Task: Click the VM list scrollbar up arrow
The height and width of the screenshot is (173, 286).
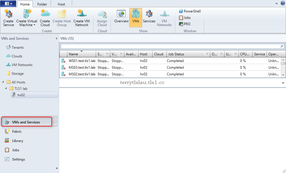Action: pos(283,60)
